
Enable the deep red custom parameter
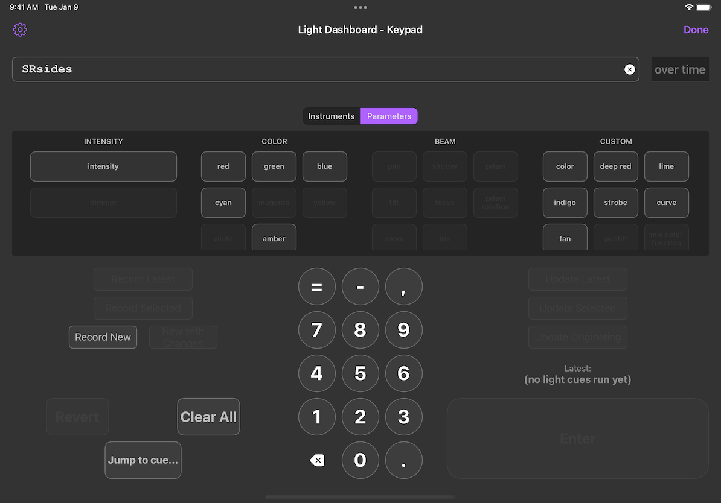coord(615,166)
